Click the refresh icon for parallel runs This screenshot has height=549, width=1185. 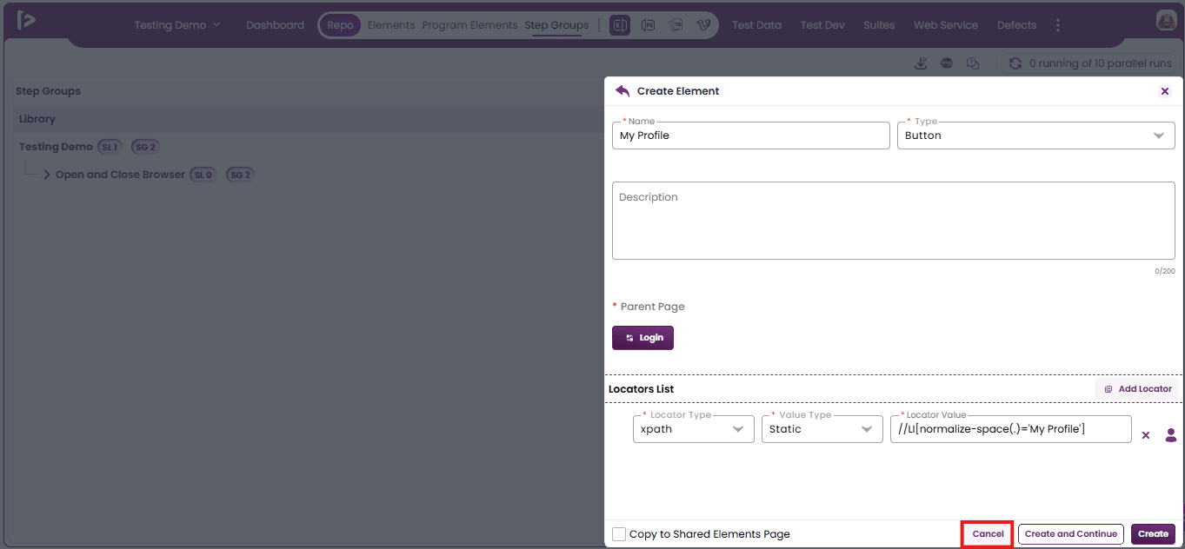(x=1015, y=63)
